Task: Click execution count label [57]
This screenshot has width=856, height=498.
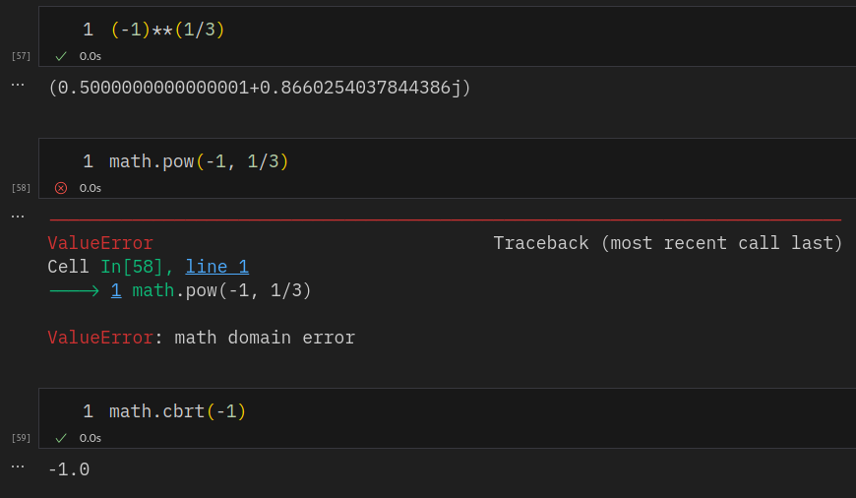Action: pos(22,56)
